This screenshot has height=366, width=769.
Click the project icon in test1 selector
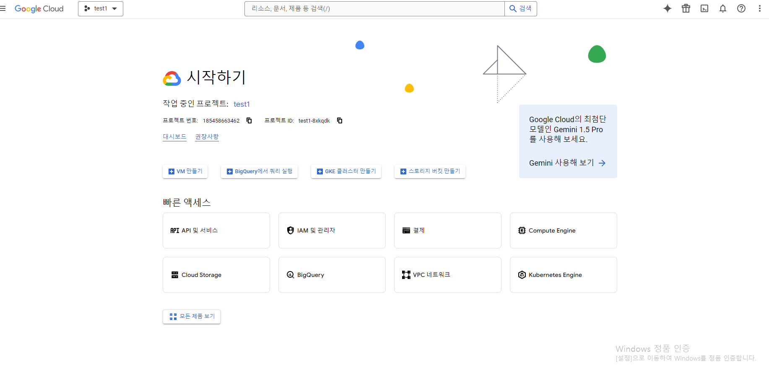(87, 8)
